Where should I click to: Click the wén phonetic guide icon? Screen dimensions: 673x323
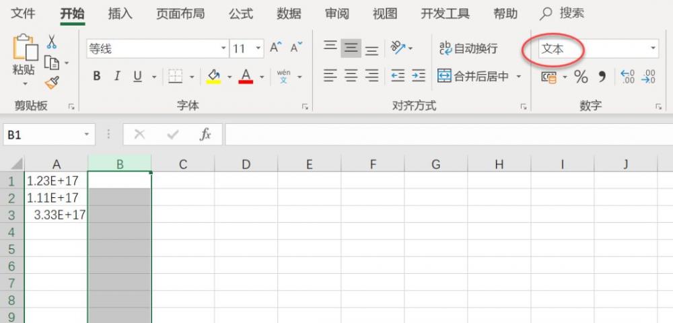[283, 76]
